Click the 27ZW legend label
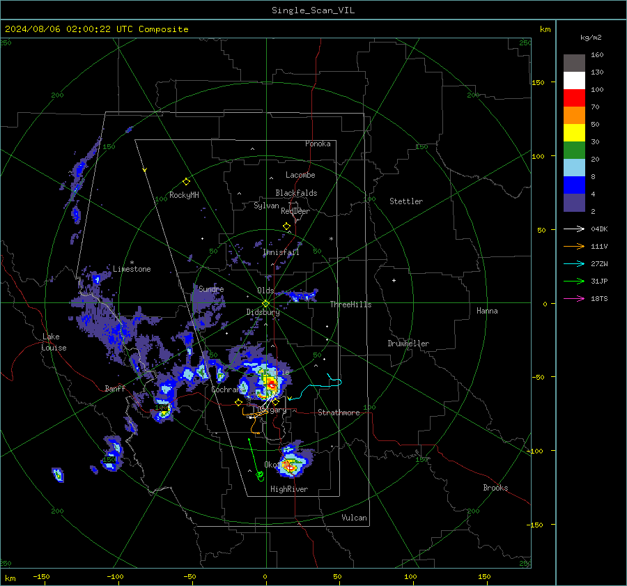This screenshot has width=627, height=586. [x=599, y=263]
